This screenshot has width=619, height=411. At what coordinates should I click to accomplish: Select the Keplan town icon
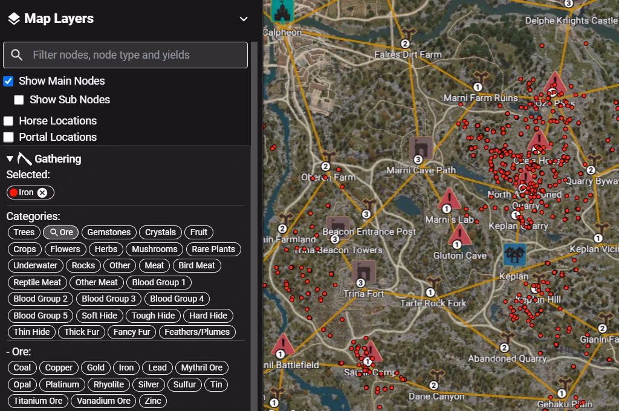tap(515, 254)
